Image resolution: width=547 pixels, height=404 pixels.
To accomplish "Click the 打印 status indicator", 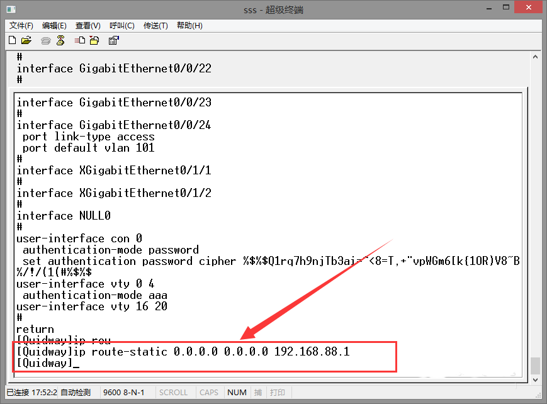I will pyautogui.click(x=278, y=393).
